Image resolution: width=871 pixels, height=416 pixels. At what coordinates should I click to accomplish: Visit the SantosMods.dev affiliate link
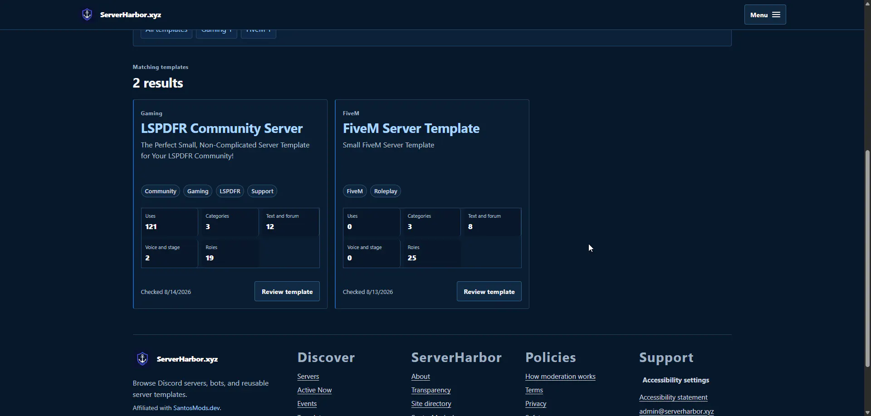196,408
